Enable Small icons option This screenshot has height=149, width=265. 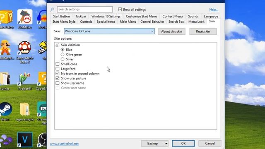click(58, 64)
